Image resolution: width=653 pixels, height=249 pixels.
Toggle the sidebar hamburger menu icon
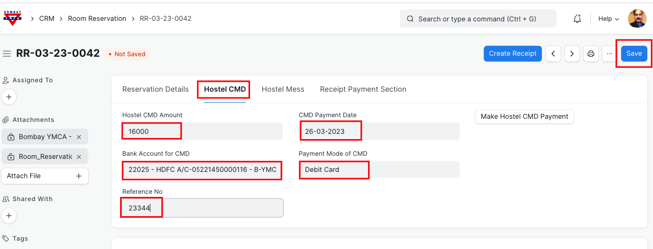tap(7, 54)
